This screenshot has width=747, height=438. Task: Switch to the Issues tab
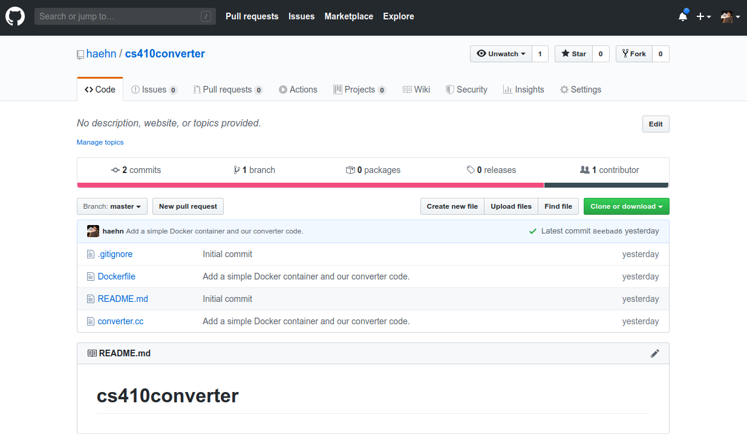[154, 90]
